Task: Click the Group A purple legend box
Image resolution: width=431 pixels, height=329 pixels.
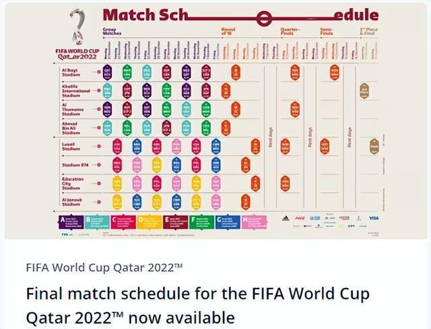Action: (71, 222)
